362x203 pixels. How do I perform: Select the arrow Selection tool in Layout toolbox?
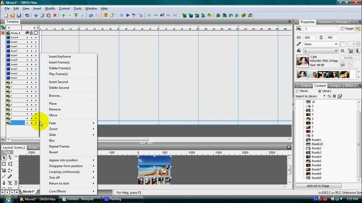[4, 158]
